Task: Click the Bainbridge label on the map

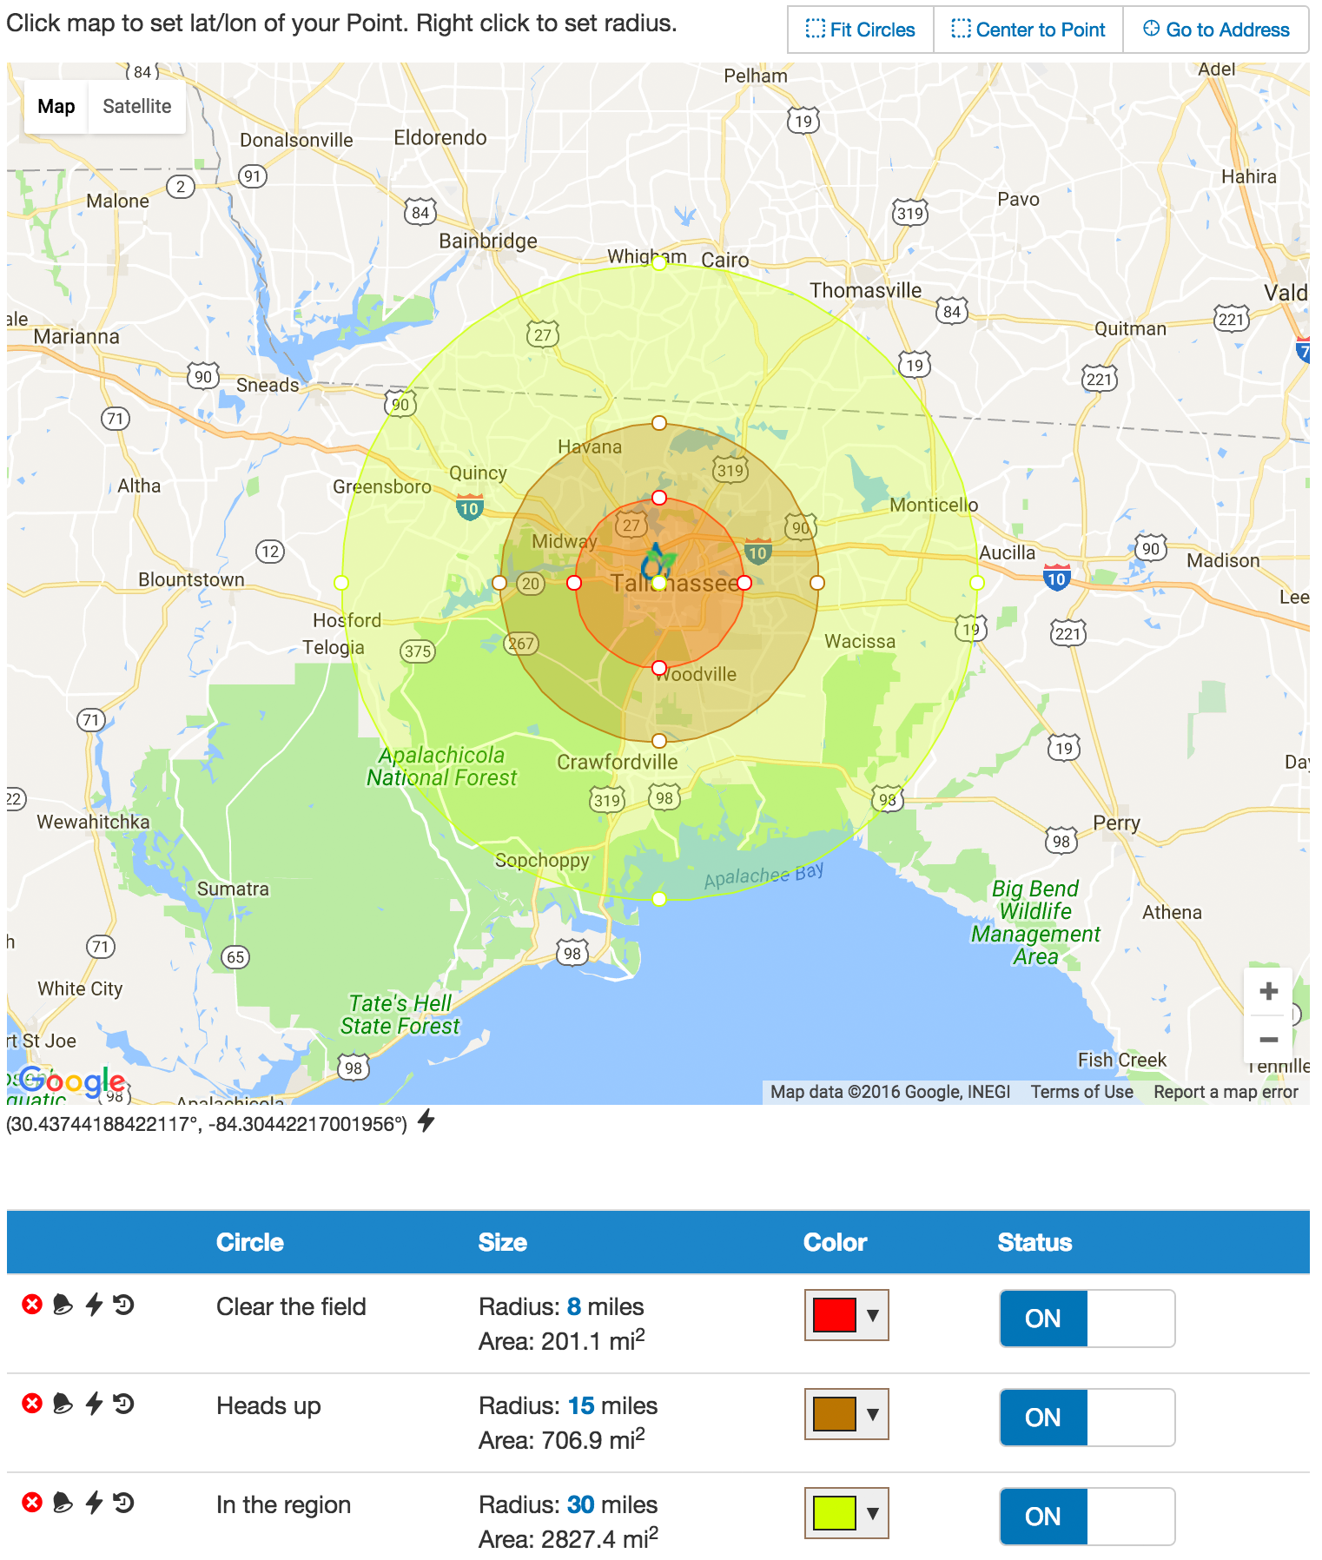Action: point(488,241)
